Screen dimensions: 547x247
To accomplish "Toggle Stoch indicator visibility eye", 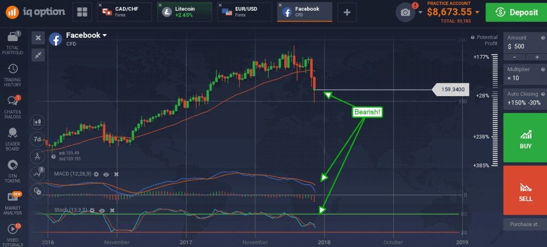I will tap(102, 210).
